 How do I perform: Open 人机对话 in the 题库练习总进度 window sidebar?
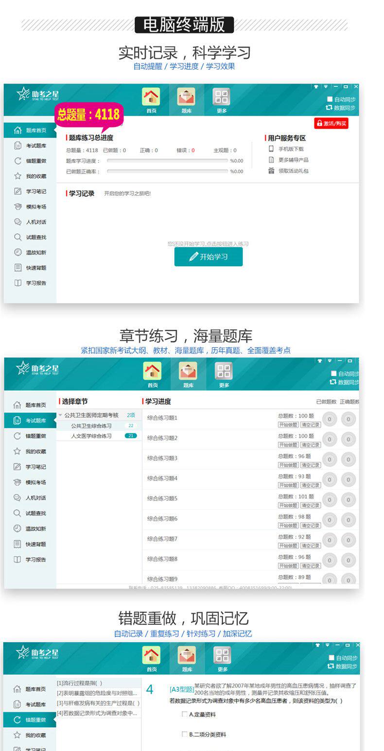point(30,222)
